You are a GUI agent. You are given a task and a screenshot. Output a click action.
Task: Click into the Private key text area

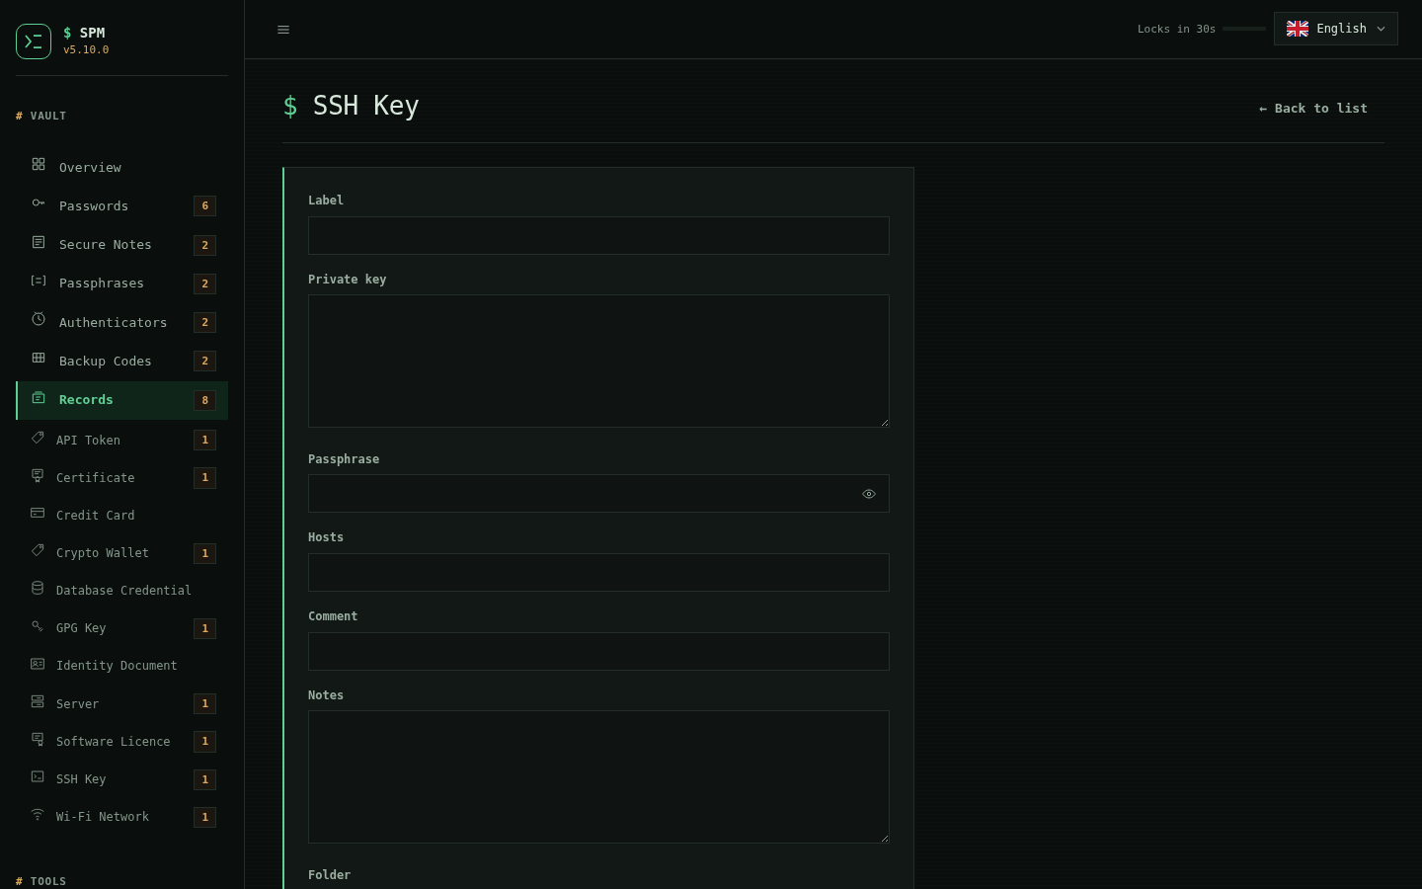[x=598, y=361]
